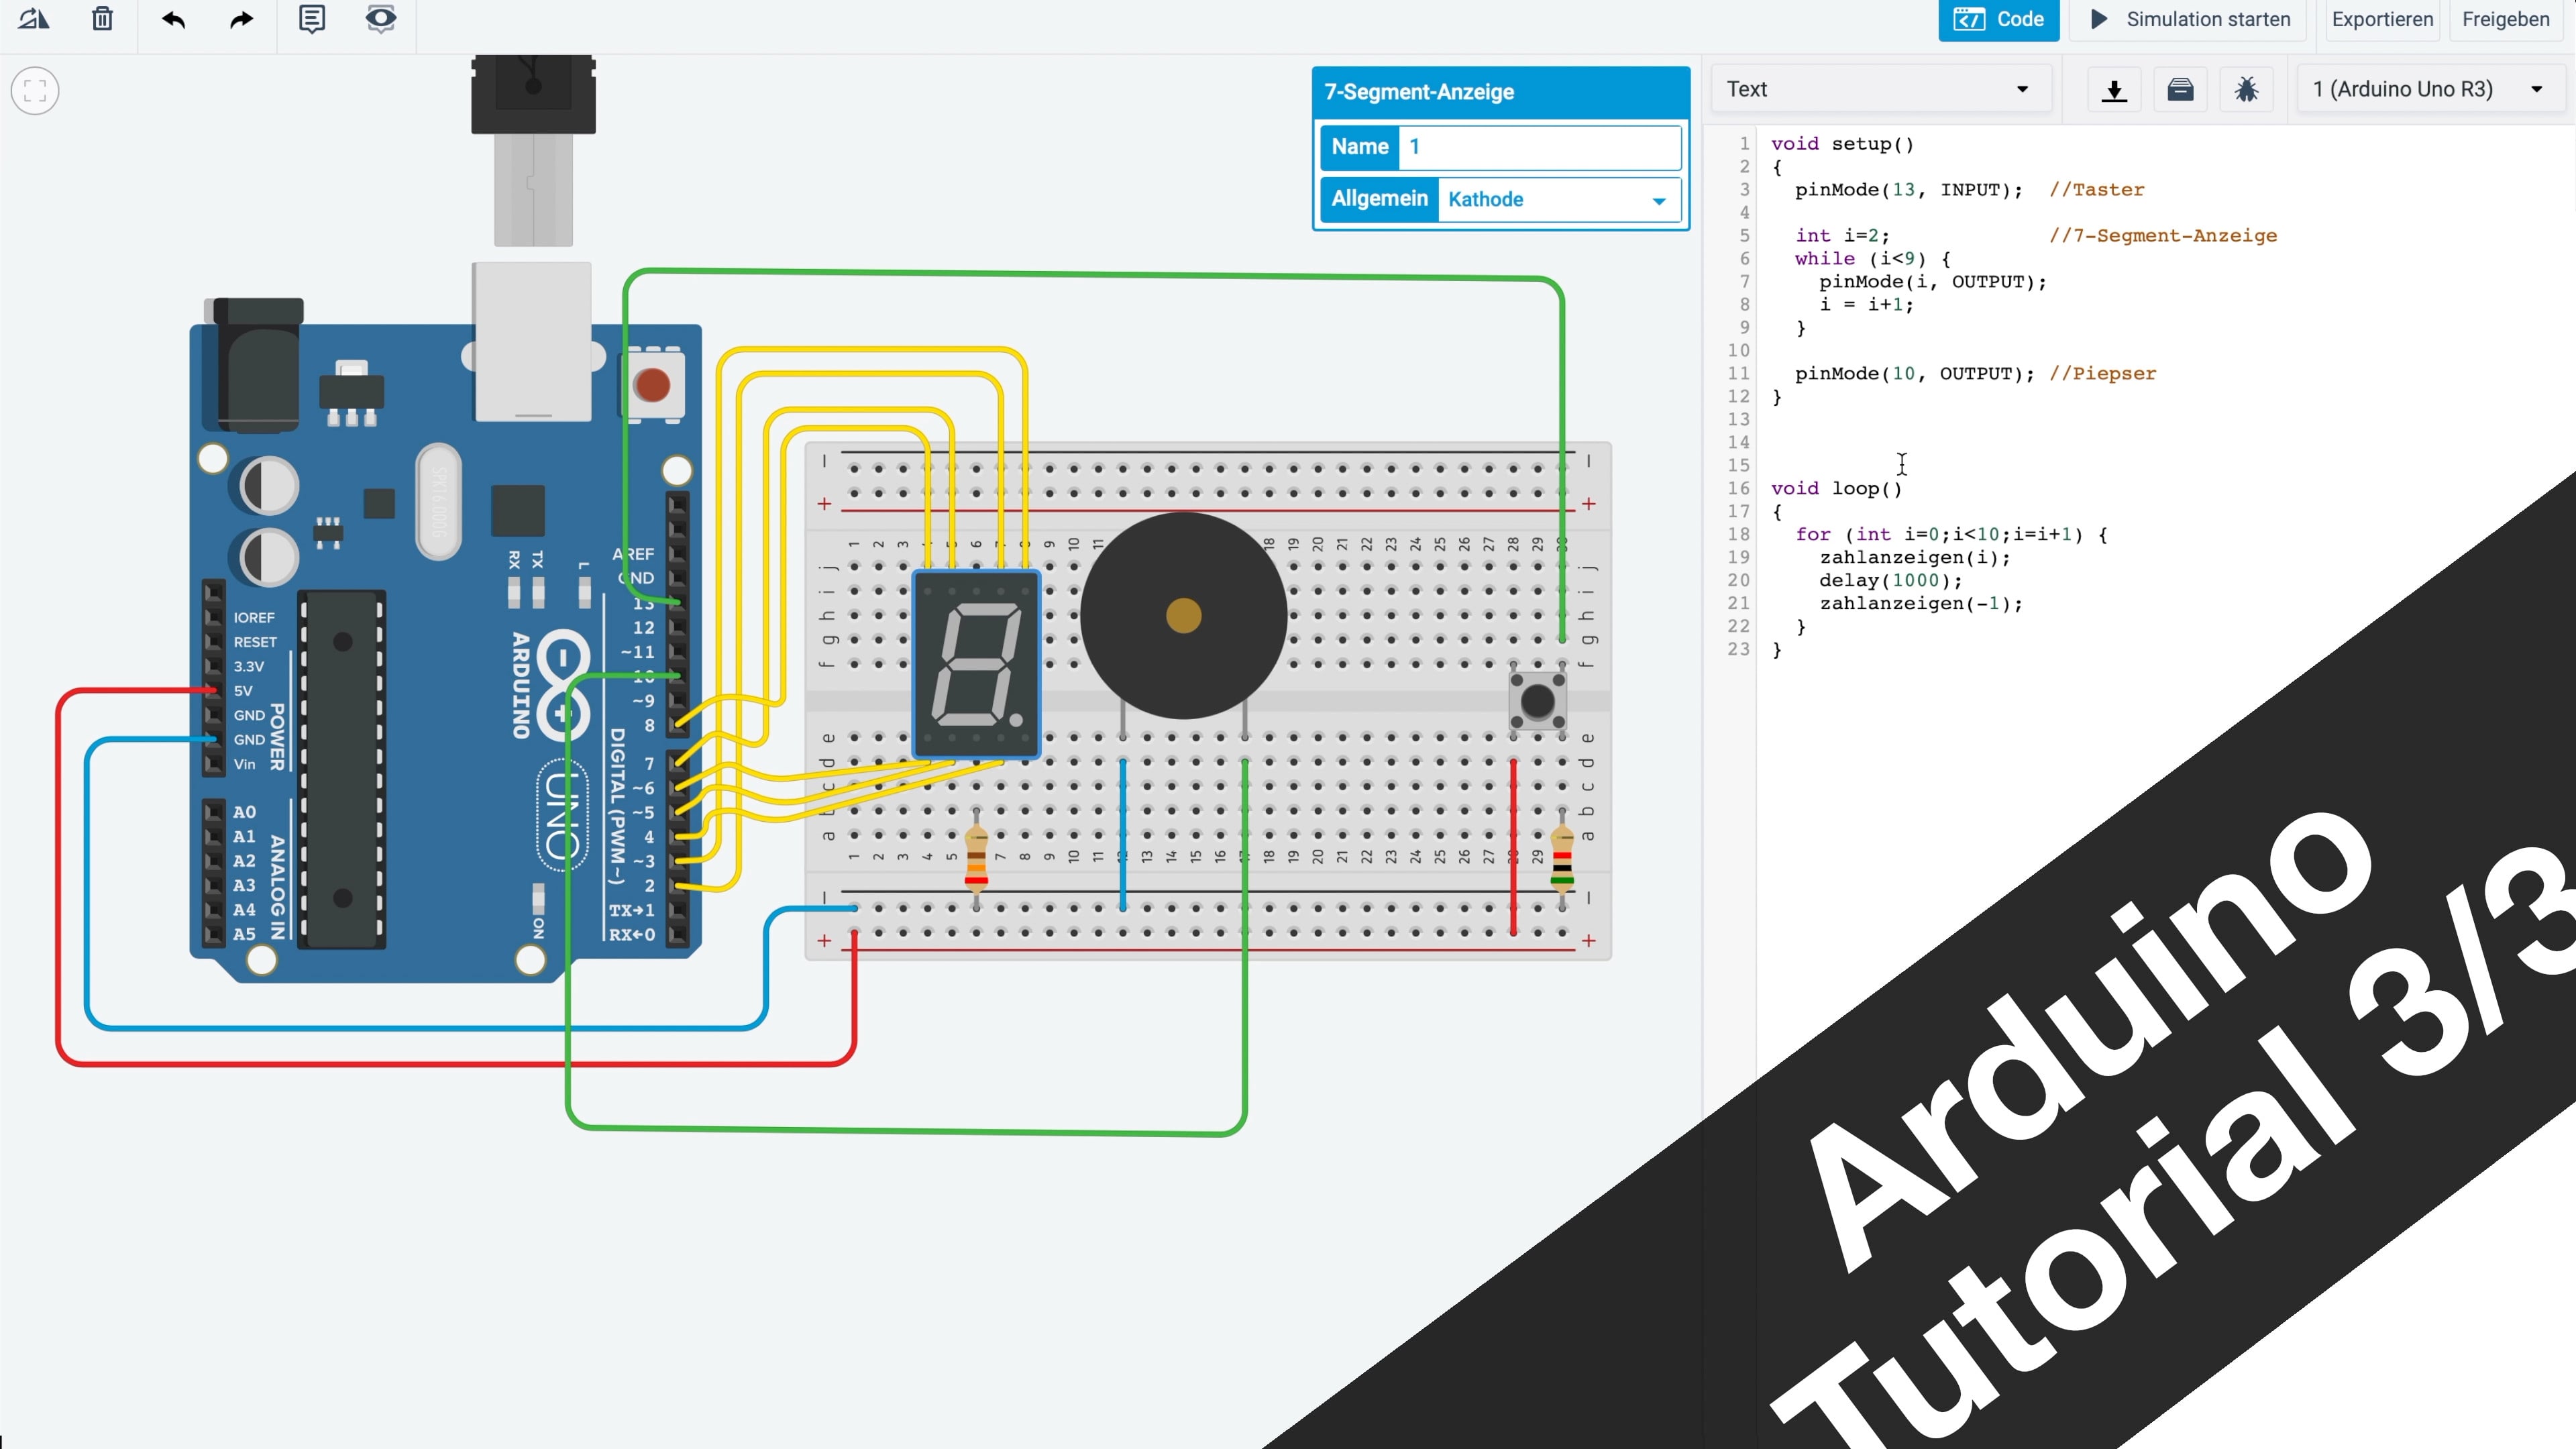
Task: Expand the Kathode type dropdown
Action: [1557, 200]
